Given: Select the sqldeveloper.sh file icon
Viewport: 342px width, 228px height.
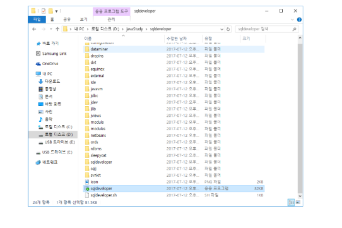Looking at the screenshot, I should pyautogui.click(x=87, y=195).
